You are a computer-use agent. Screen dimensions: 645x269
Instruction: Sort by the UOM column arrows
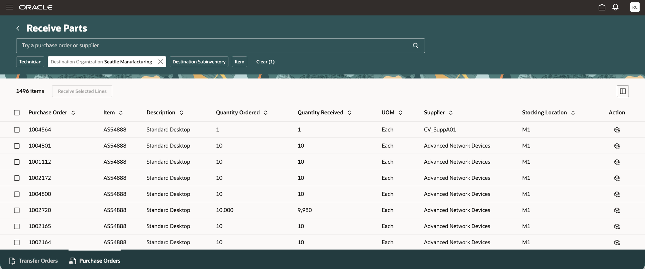tap(400, 113)
